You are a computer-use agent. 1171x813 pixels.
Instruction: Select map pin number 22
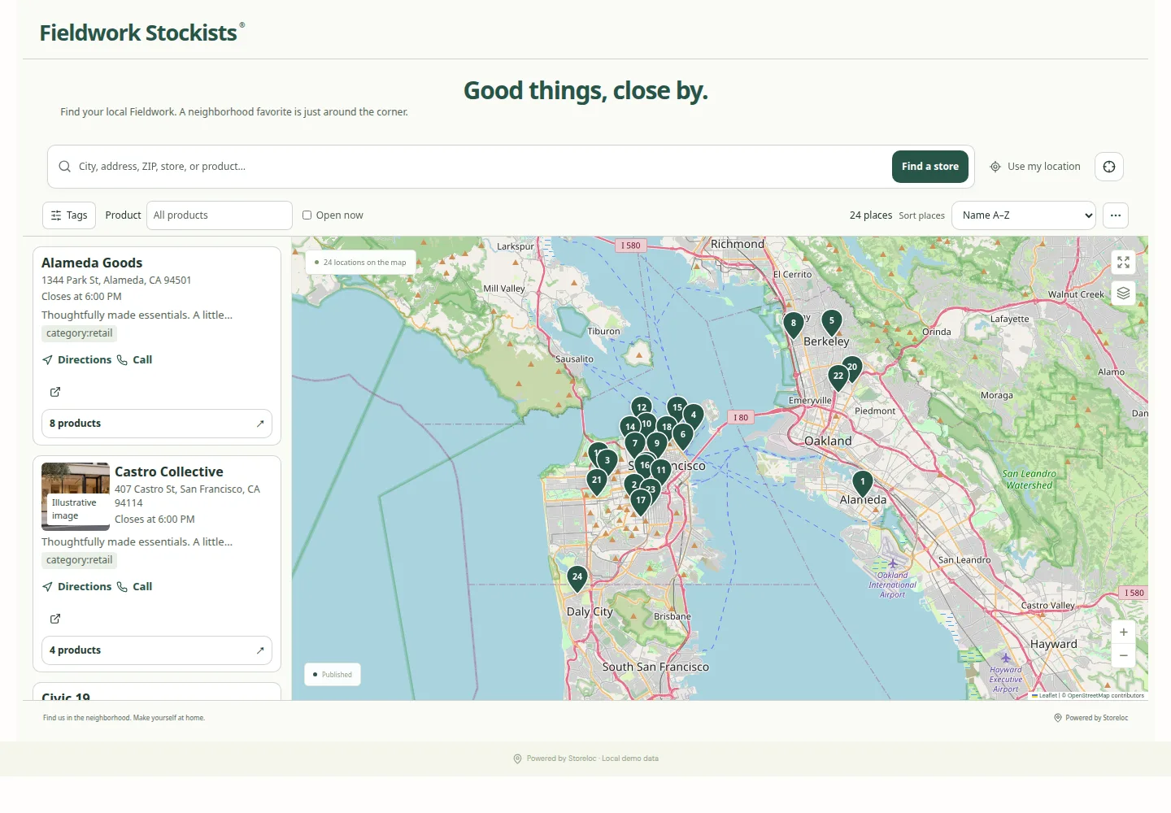pyautogui.click(x=838, y=376)
